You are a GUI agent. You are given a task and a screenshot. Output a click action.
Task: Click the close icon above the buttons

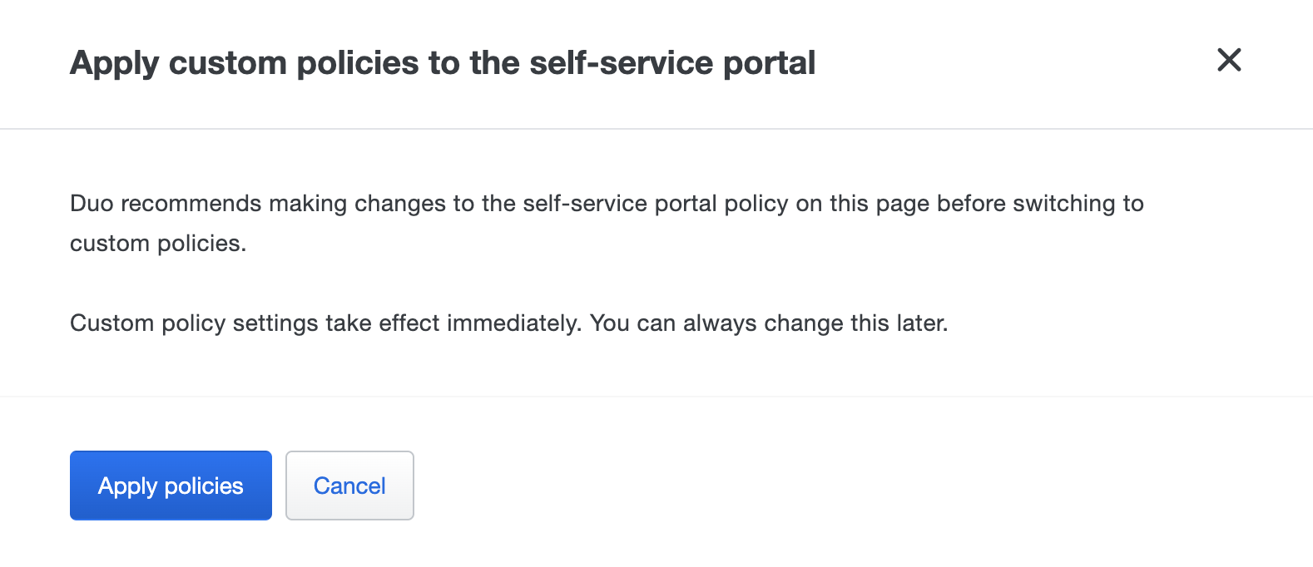(1228, 60)
